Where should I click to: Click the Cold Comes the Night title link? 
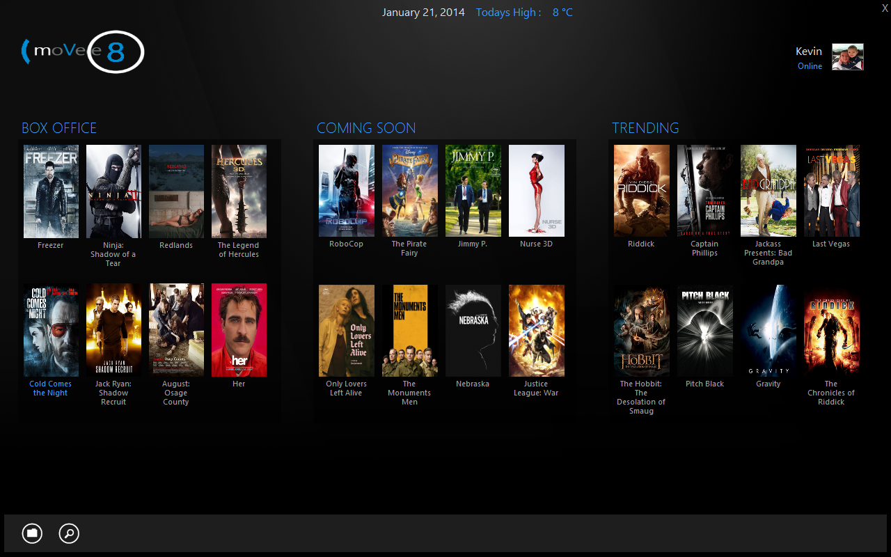[51, 389]
